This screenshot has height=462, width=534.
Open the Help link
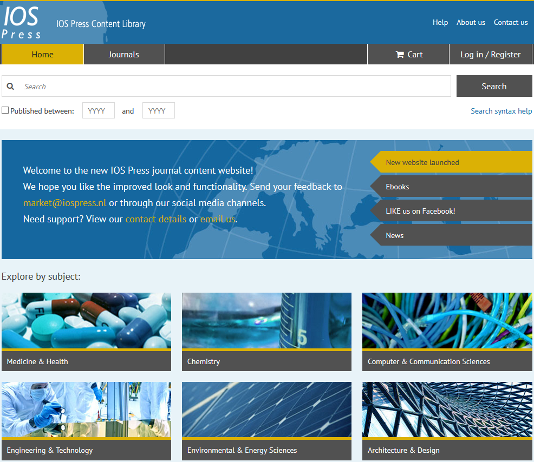click(x=440, y=23)
